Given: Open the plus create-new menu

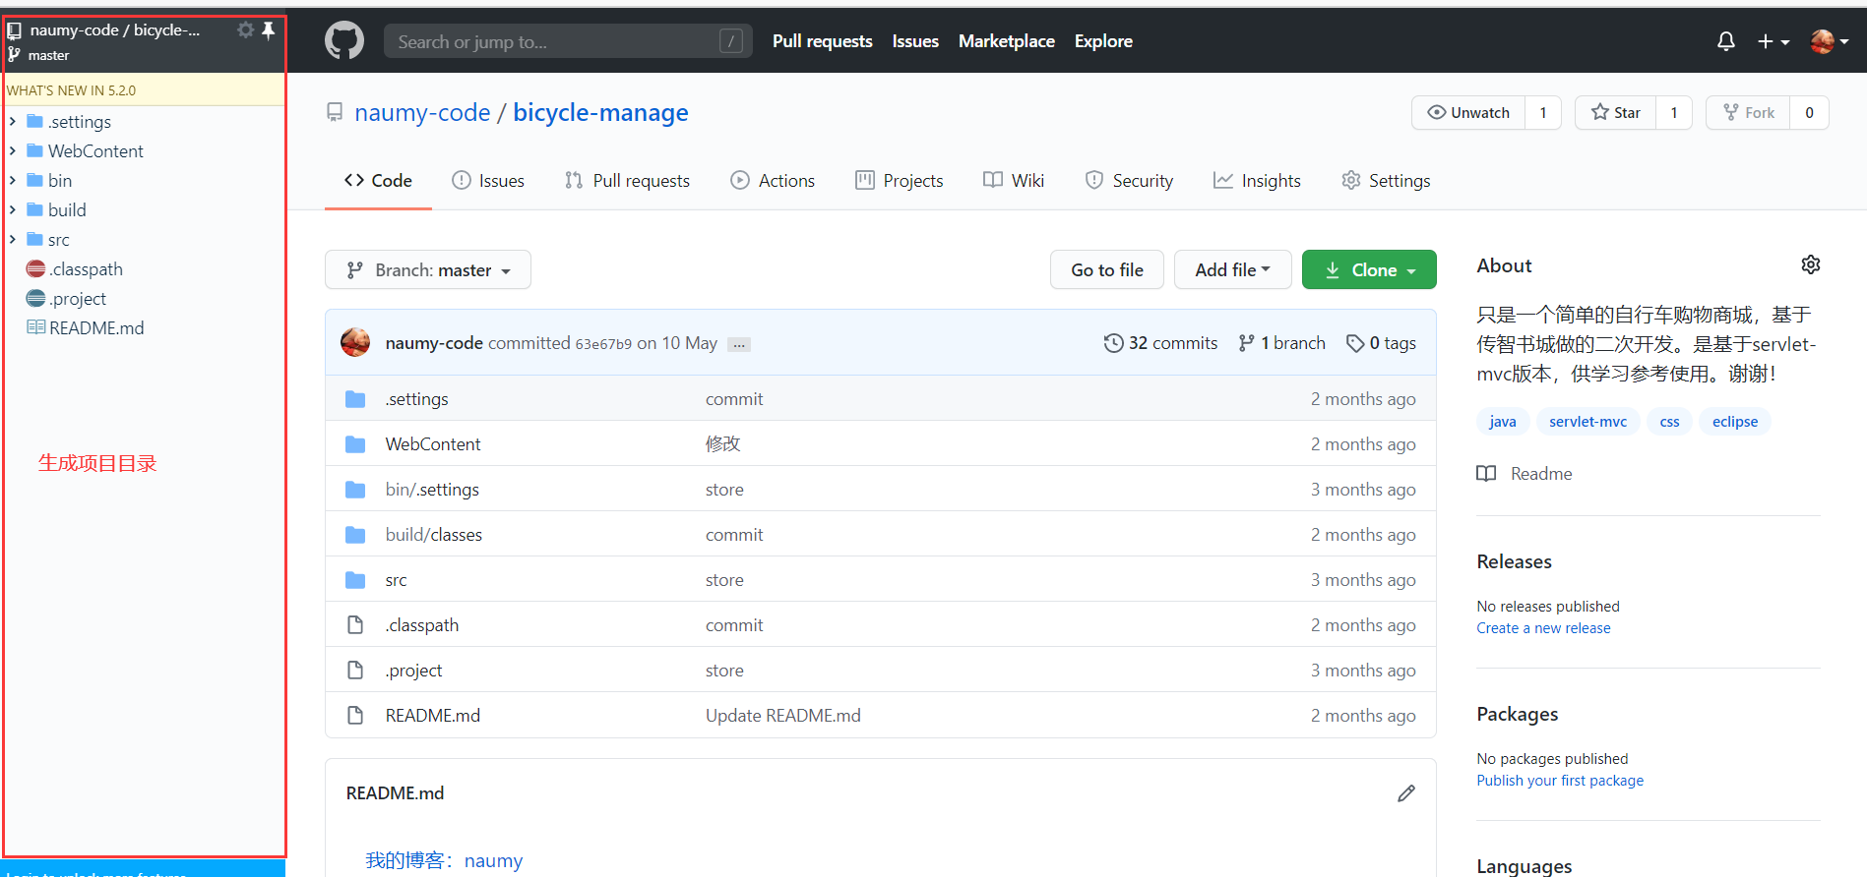Looking at the screenshot, I should click(1774, 41).
